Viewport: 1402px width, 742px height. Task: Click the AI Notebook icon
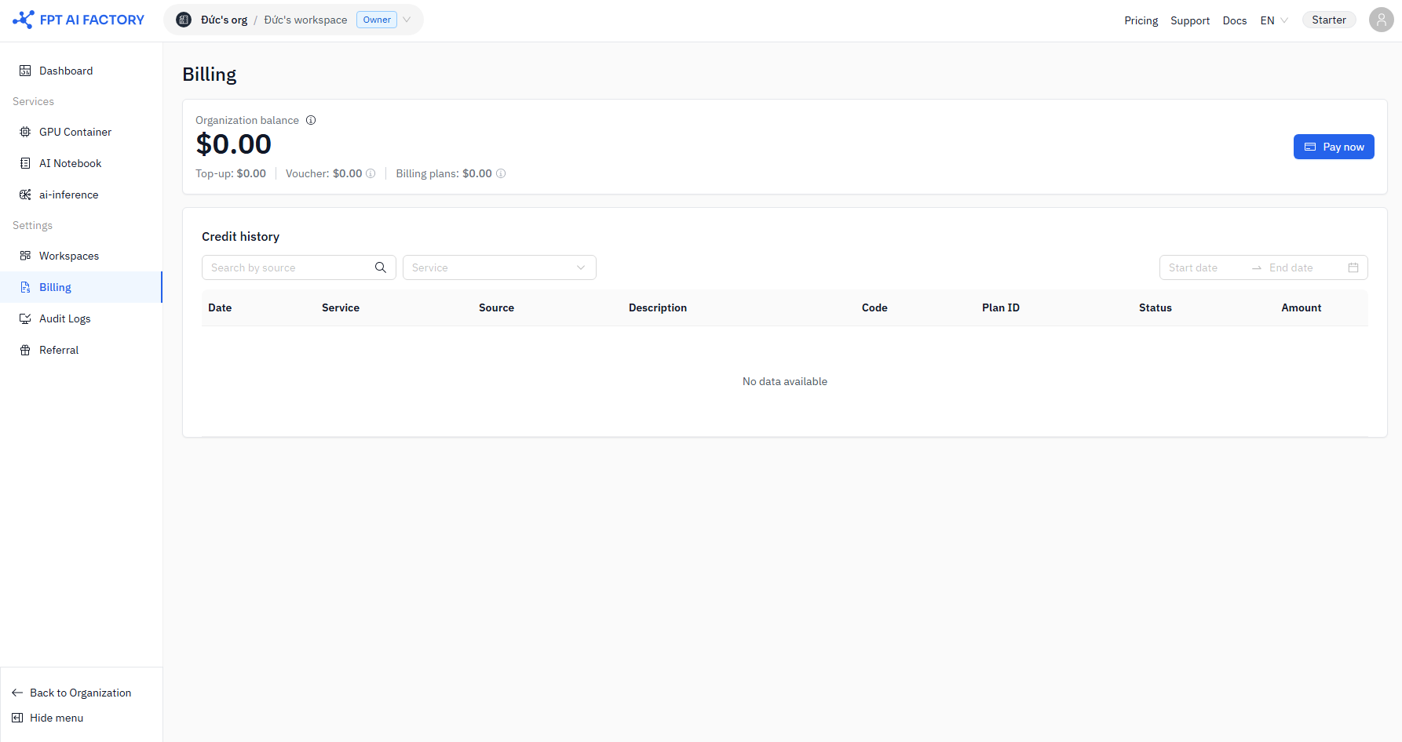pos(25,163)
